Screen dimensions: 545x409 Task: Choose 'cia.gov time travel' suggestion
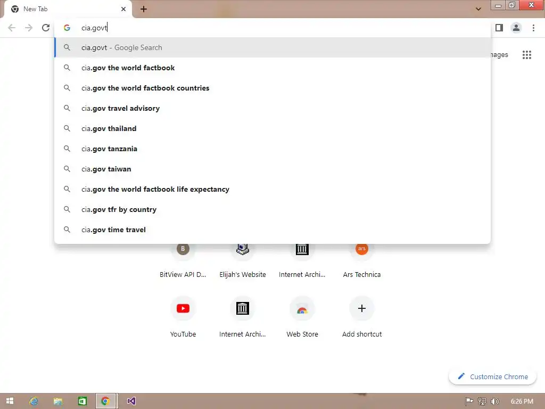coord(272,230)
